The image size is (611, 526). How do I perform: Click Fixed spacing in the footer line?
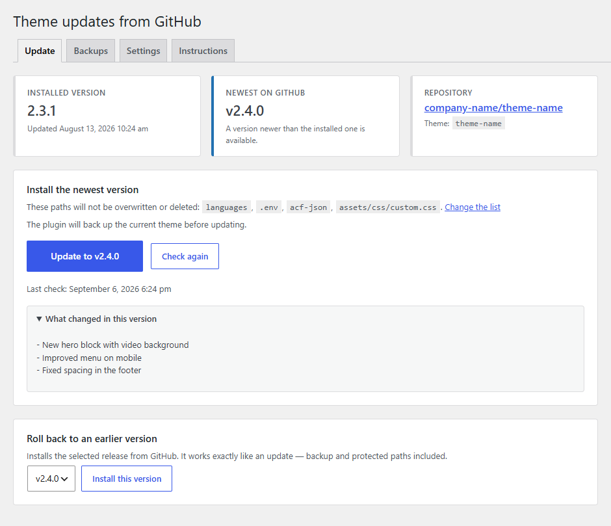tap(89, 371)
